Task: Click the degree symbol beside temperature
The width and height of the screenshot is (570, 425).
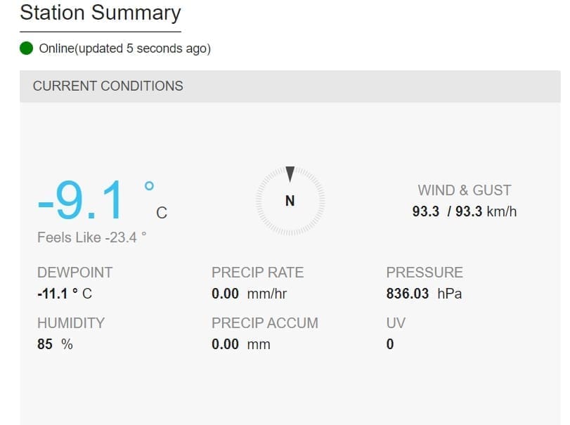Action: pyautogui.click(x=149, y=186)
